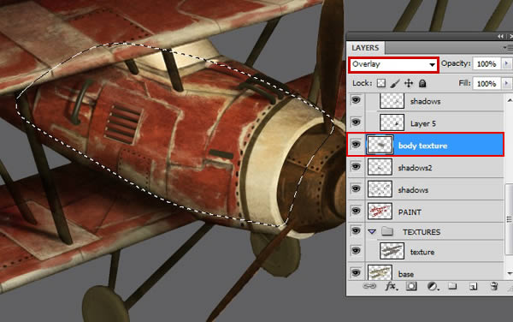This screenshot has width=513, height=322.
Task: Open the layer style fx menu
Action: 391,287
